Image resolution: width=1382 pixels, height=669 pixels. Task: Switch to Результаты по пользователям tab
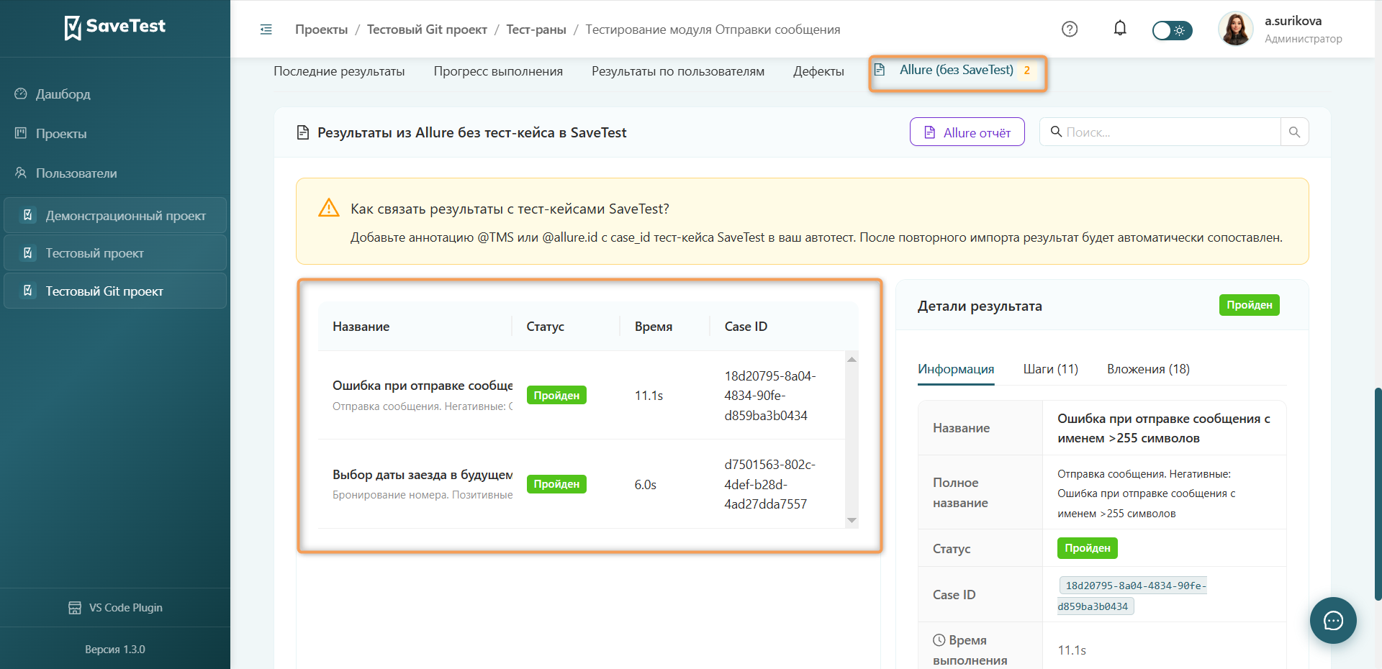click(678, 71)
